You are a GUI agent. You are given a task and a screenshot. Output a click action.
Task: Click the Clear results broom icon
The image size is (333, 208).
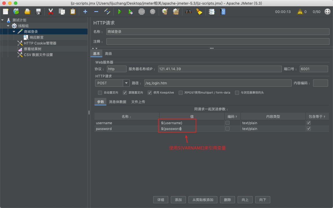pos(165,12)
